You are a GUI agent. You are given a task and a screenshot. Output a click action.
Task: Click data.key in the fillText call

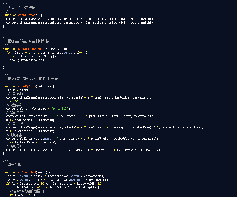pyautogui.click(x=42, y=116)
